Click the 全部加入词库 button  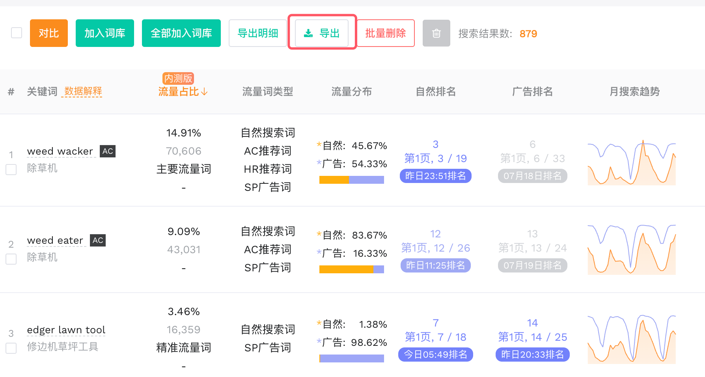181,33
